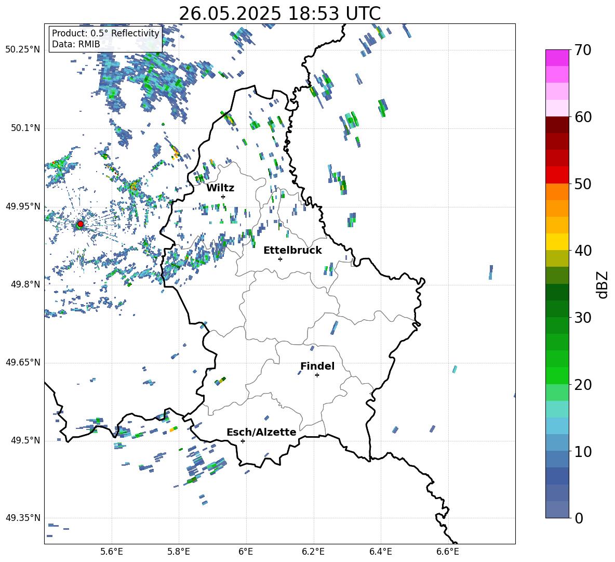
Task: Click the dark maroon colorbar segment below 60
Action: pyautogui.click(x=557, y=125)
